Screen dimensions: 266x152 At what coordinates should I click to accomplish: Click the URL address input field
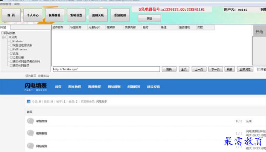(x=106, y=69)
